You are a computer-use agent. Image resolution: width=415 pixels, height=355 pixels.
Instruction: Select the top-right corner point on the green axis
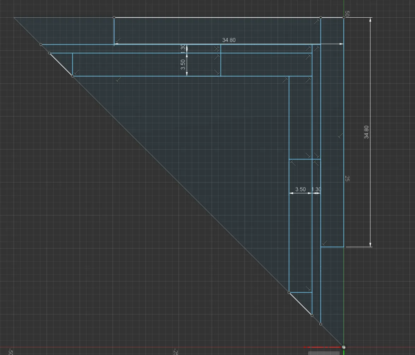344,17
